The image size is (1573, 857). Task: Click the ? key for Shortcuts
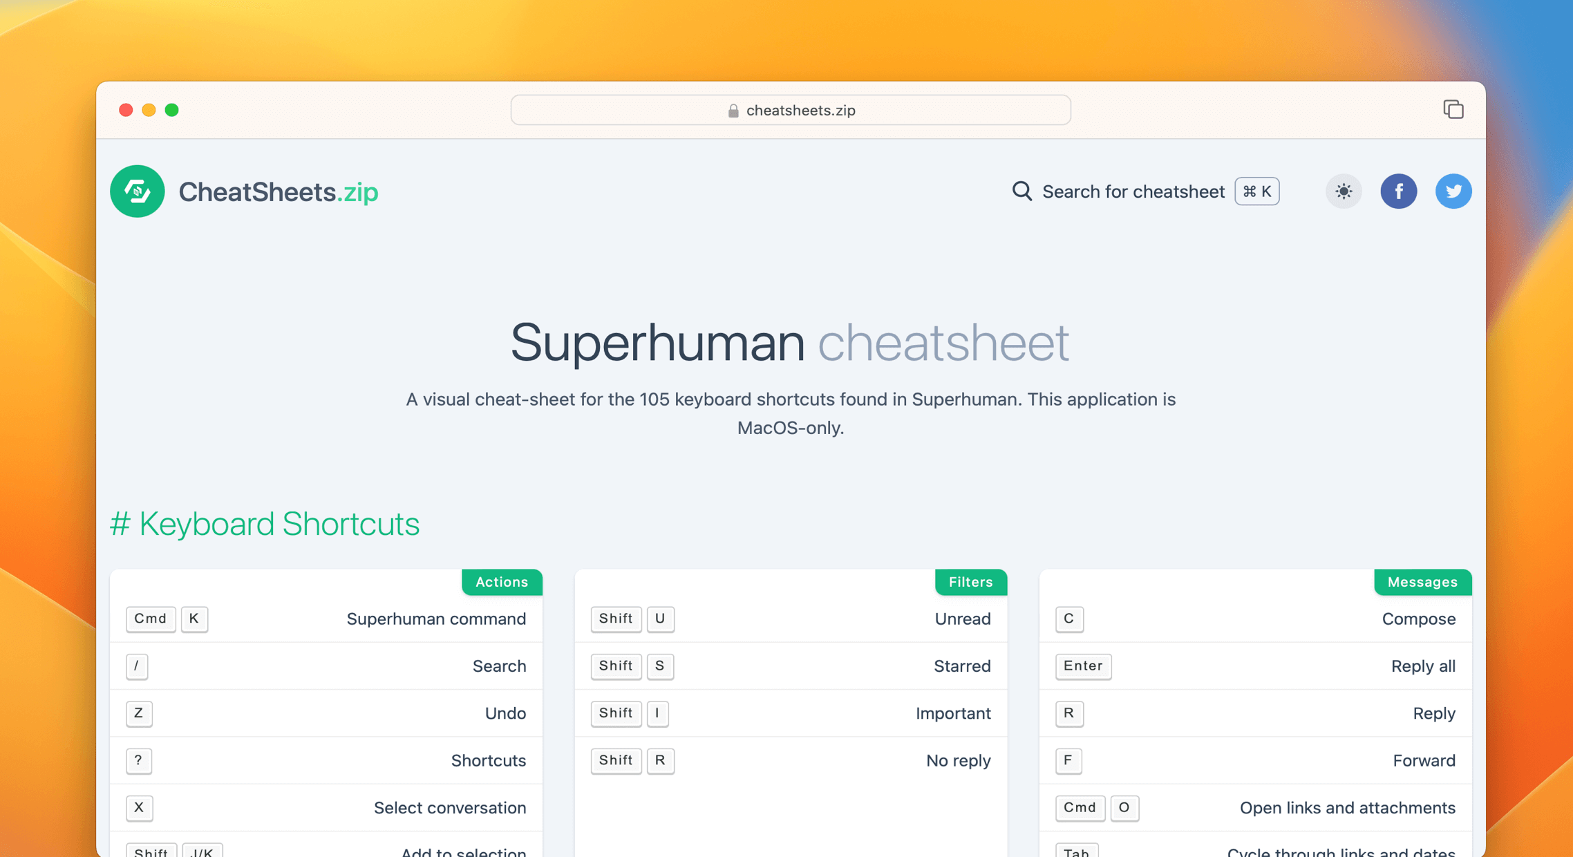139,760
